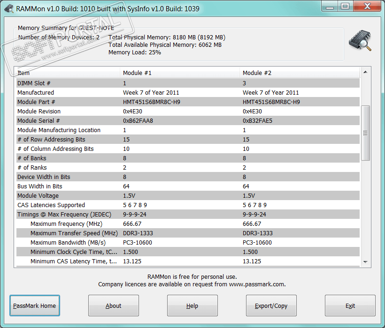Select Maximum Transfer Speed (MHz) row label
This screenshot has width=385, height=328.
[x=74, y=233]
